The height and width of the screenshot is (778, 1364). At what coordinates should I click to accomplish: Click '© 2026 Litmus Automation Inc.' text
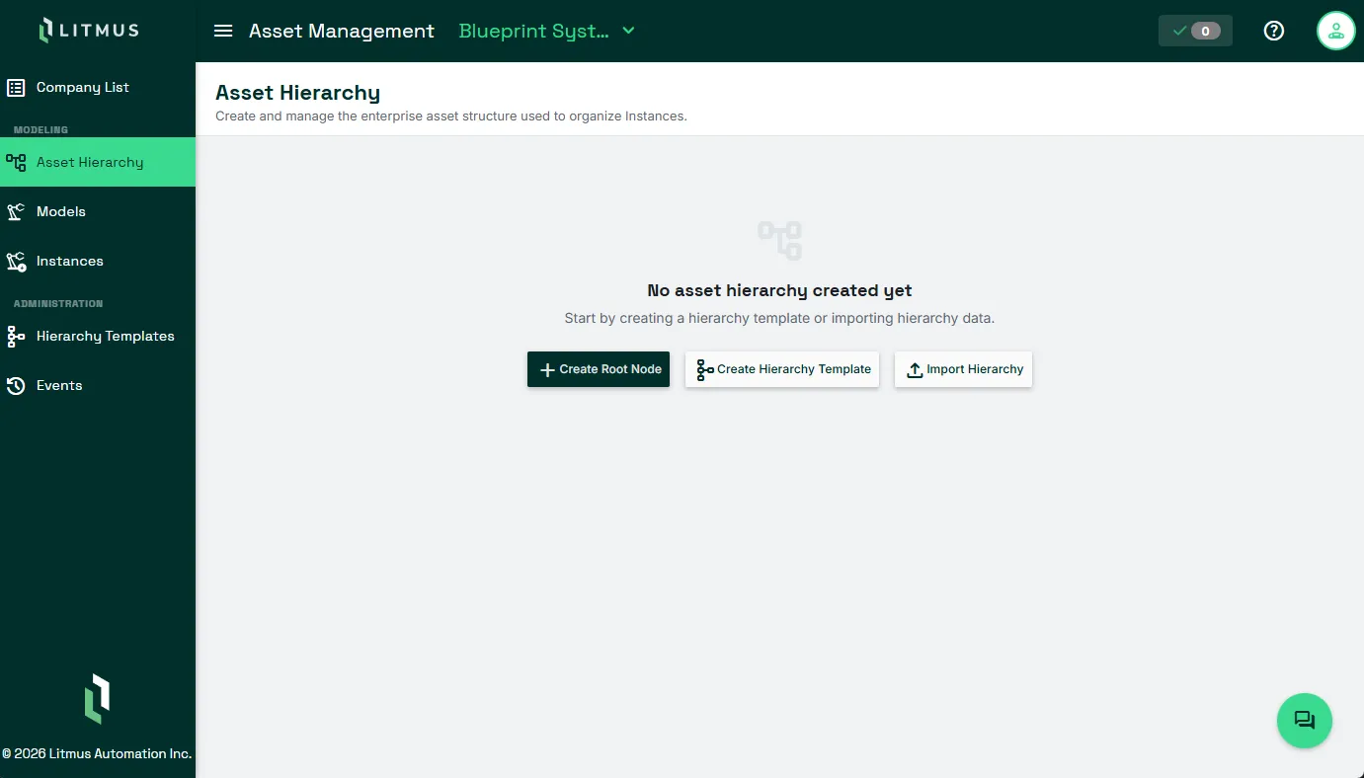pyautogui.click(x=97, y=753)
